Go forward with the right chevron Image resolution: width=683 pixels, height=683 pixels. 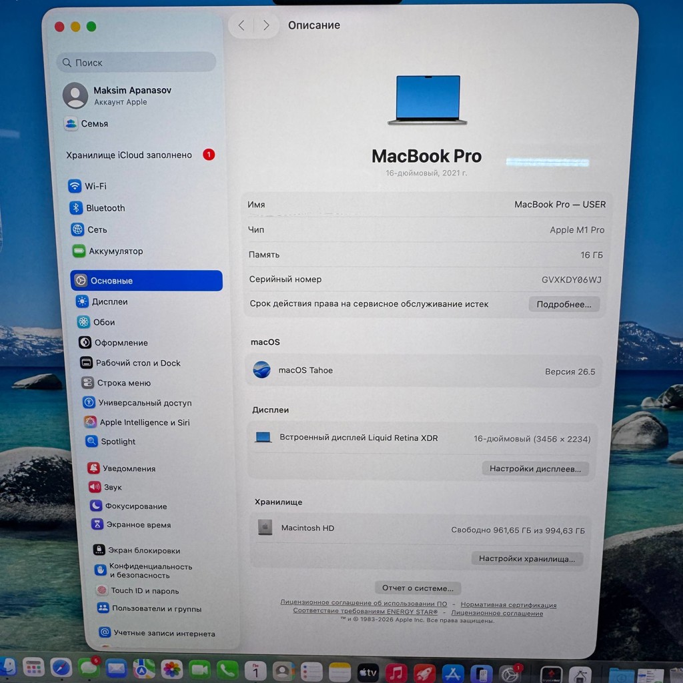pos(266,25)
